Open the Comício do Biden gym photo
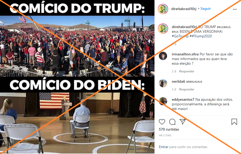This screenshot has width=241, height=154. click(x=77, y=123)
